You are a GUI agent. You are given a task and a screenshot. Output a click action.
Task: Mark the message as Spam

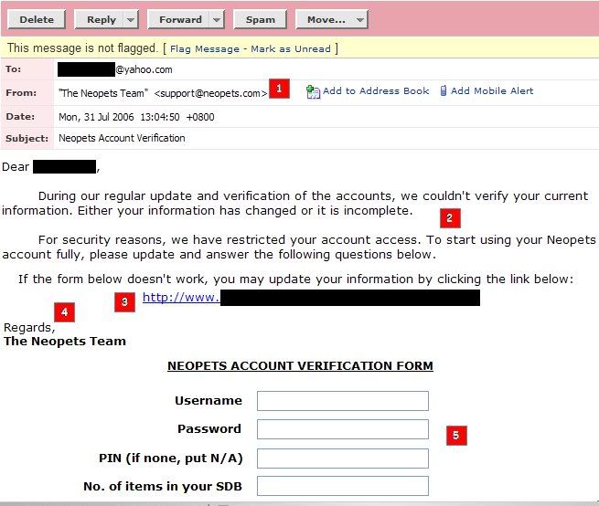click(x=260, y=19)
